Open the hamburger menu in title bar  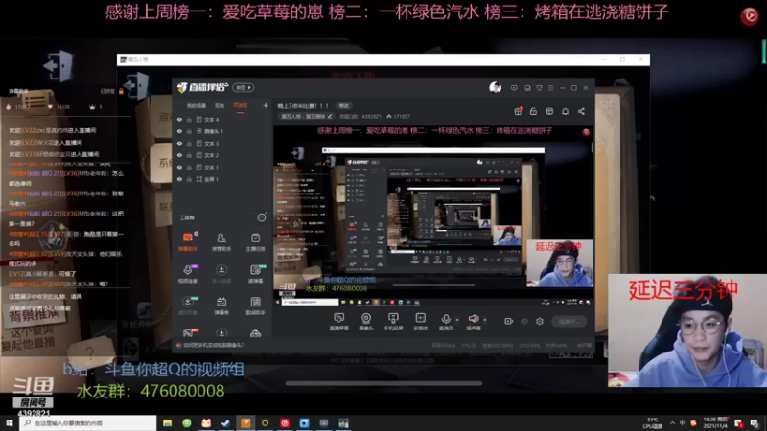click(x=550, y=88)
